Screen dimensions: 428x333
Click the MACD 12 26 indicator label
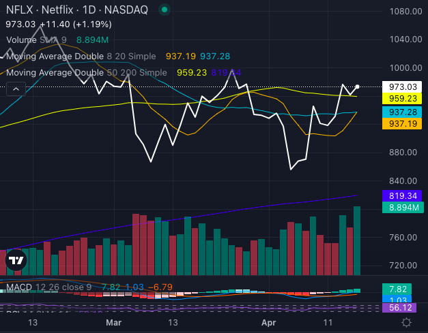pyautogui.click(x=48, y=287)
